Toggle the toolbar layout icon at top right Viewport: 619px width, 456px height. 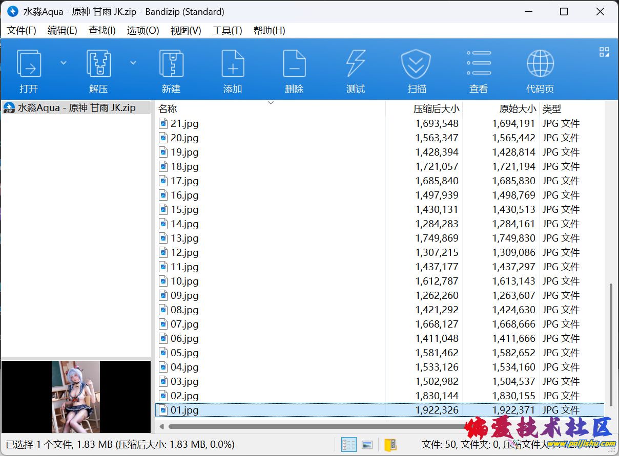[x=604, y=52]
